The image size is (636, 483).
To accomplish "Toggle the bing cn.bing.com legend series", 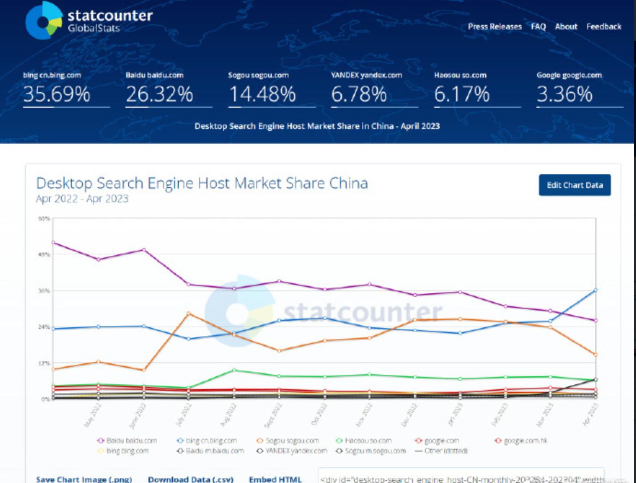I will (x=207, y=441).
